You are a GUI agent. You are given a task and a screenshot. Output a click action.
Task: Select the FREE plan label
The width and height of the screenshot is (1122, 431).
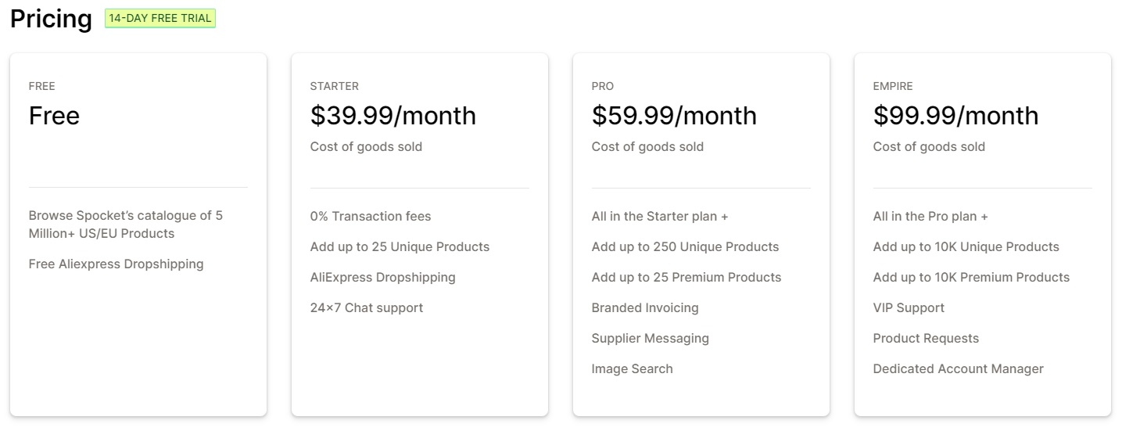click(42, 86)
